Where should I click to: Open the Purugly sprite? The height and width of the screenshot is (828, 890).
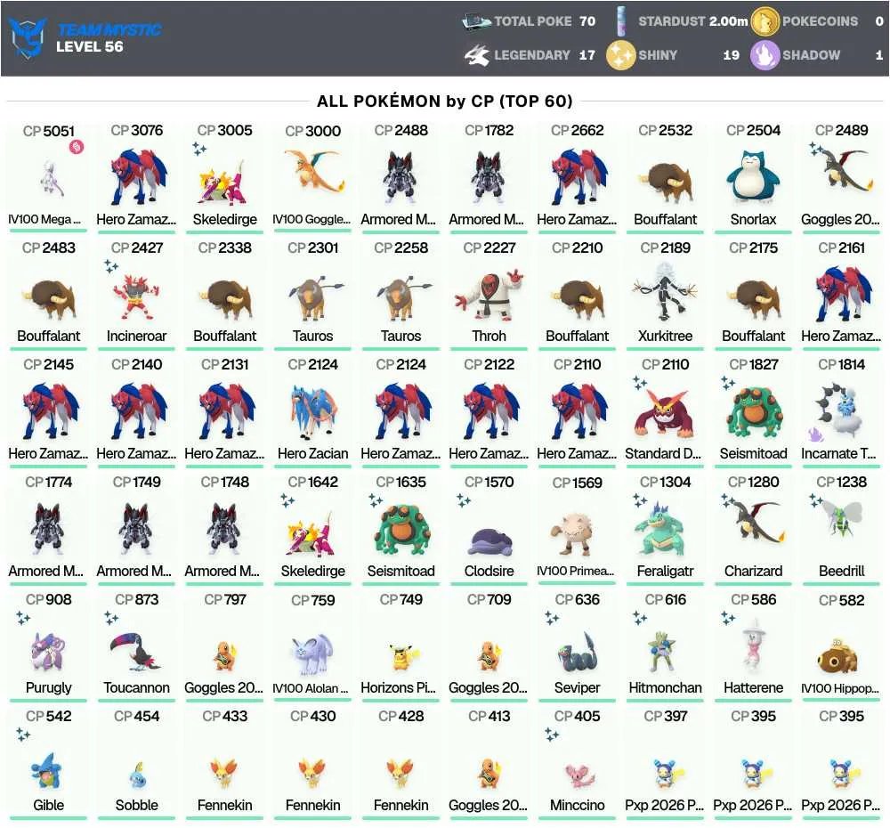[49, 652]
